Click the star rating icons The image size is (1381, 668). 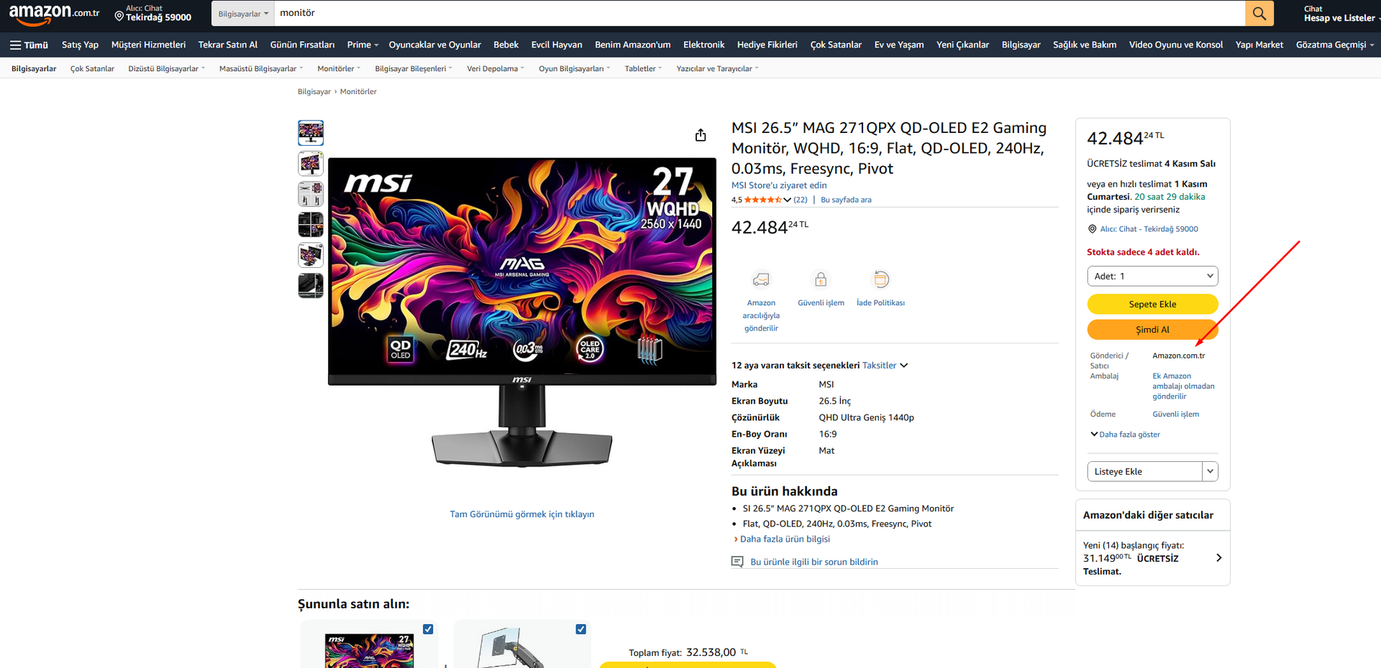point(763,200)
